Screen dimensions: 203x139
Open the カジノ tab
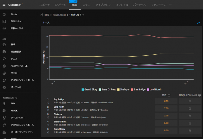[x=87, y=5]
